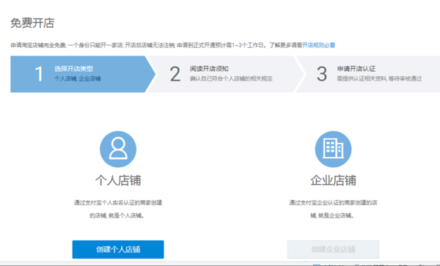
Task: Select step 1 选择开店类型
Action: coord(83,74)
